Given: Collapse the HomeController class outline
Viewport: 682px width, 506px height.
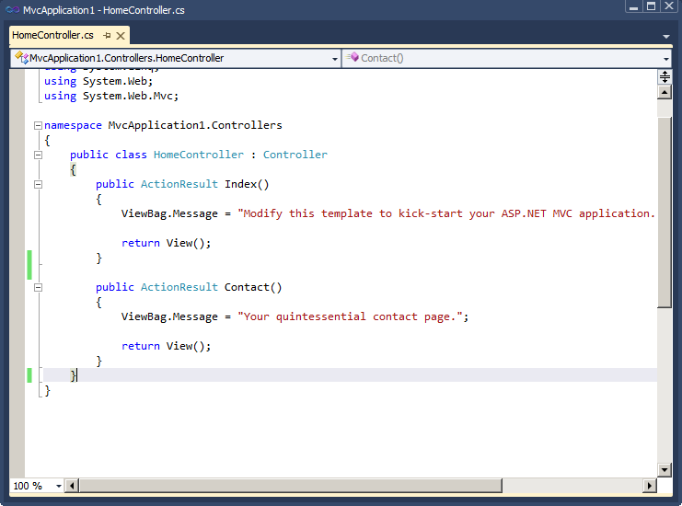Looking at the screenshot, I should click(39, 155).
